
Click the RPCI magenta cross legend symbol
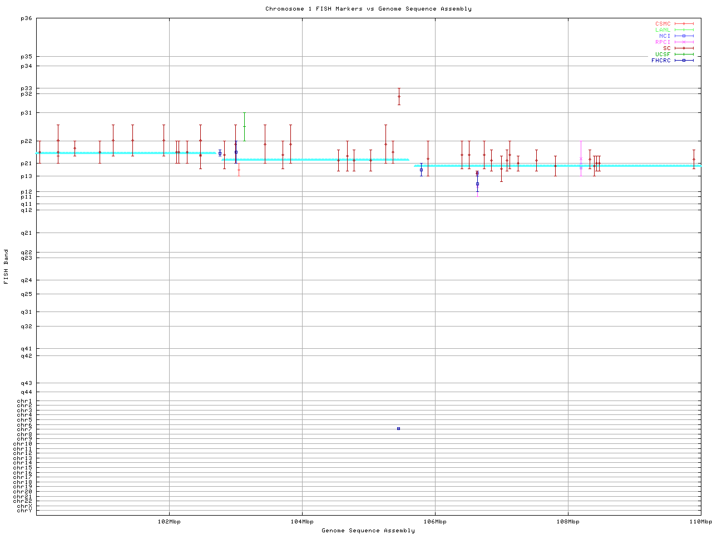(684, 42)
